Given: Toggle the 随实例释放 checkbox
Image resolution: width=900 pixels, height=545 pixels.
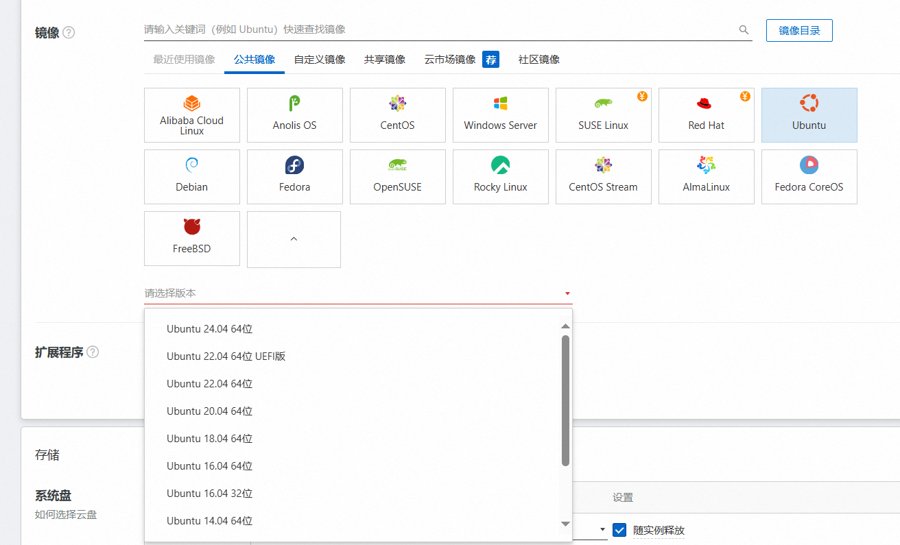Looking at the screenshot, I should (x=620, y=530).
